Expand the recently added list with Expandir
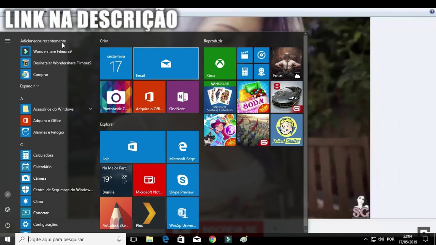Image resolution: width=436 pixels, height=245 pixels. click(x=30, y=86)
